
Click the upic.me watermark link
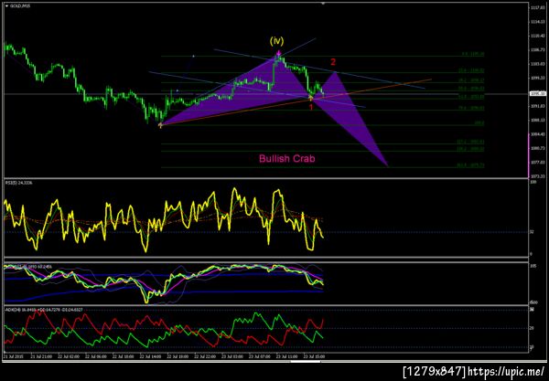click(506, 371)
